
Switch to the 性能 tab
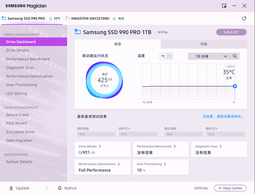204,44
